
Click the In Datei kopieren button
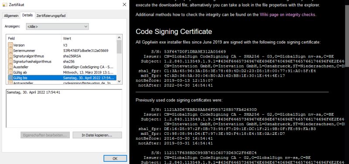pos(97,135)
